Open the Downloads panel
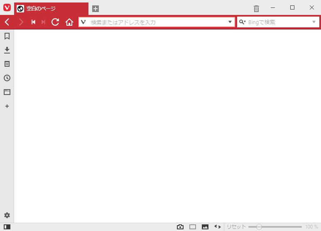321x231 pixels. pos(7,50)
